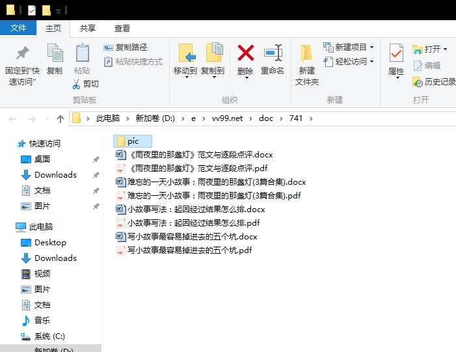Expand the chevron after doc breadcrumb
The image size is (456, 352).
click(x=281, y=118)
